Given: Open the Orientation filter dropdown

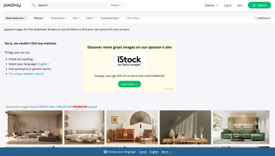Looking at the screenshot, I should (x=59, y=18).
